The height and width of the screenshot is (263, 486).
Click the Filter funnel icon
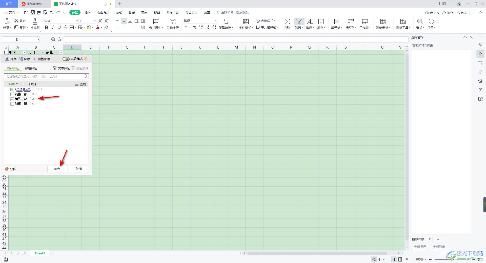(x=299, y=21)
